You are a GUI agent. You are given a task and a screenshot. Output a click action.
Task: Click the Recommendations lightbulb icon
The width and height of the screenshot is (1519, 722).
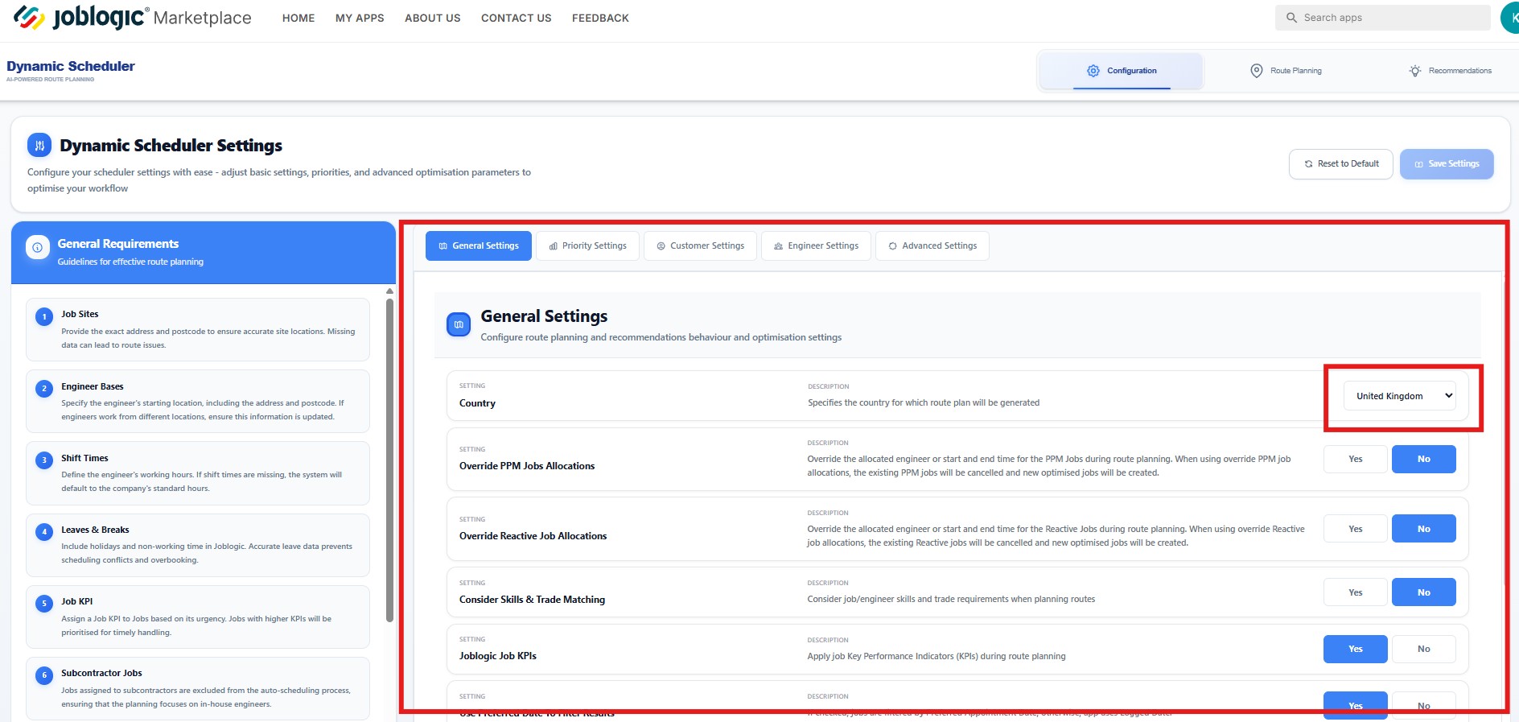coord(1415,71)
